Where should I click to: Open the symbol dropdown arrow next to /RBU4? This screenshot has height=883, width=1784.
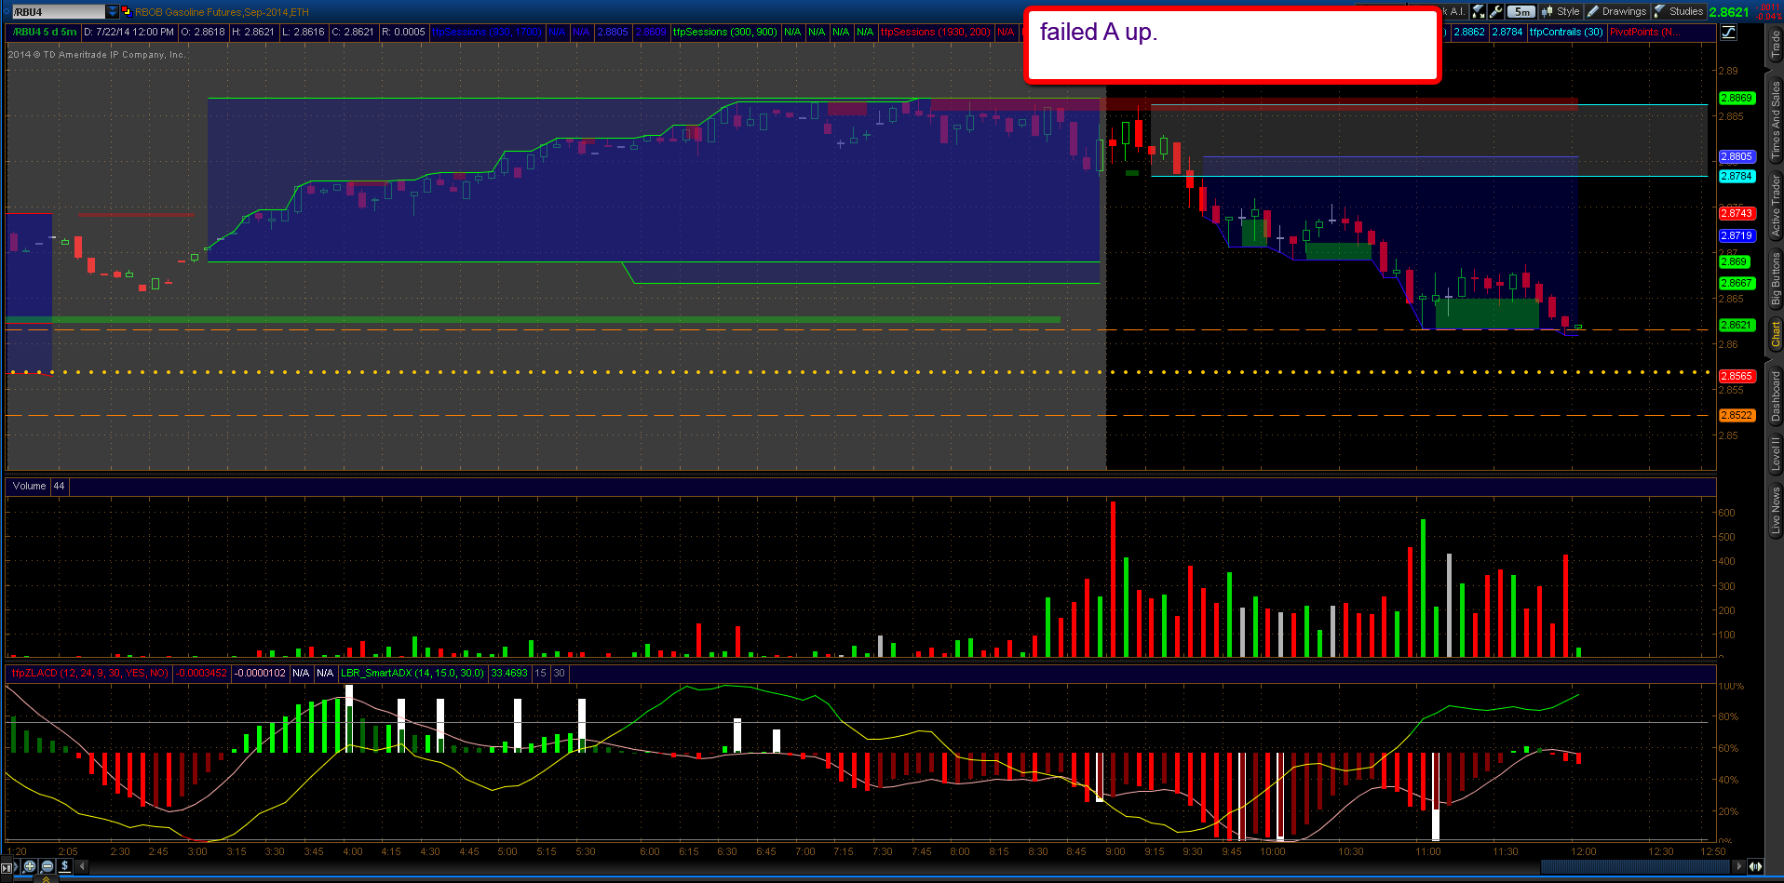[113, 12]
